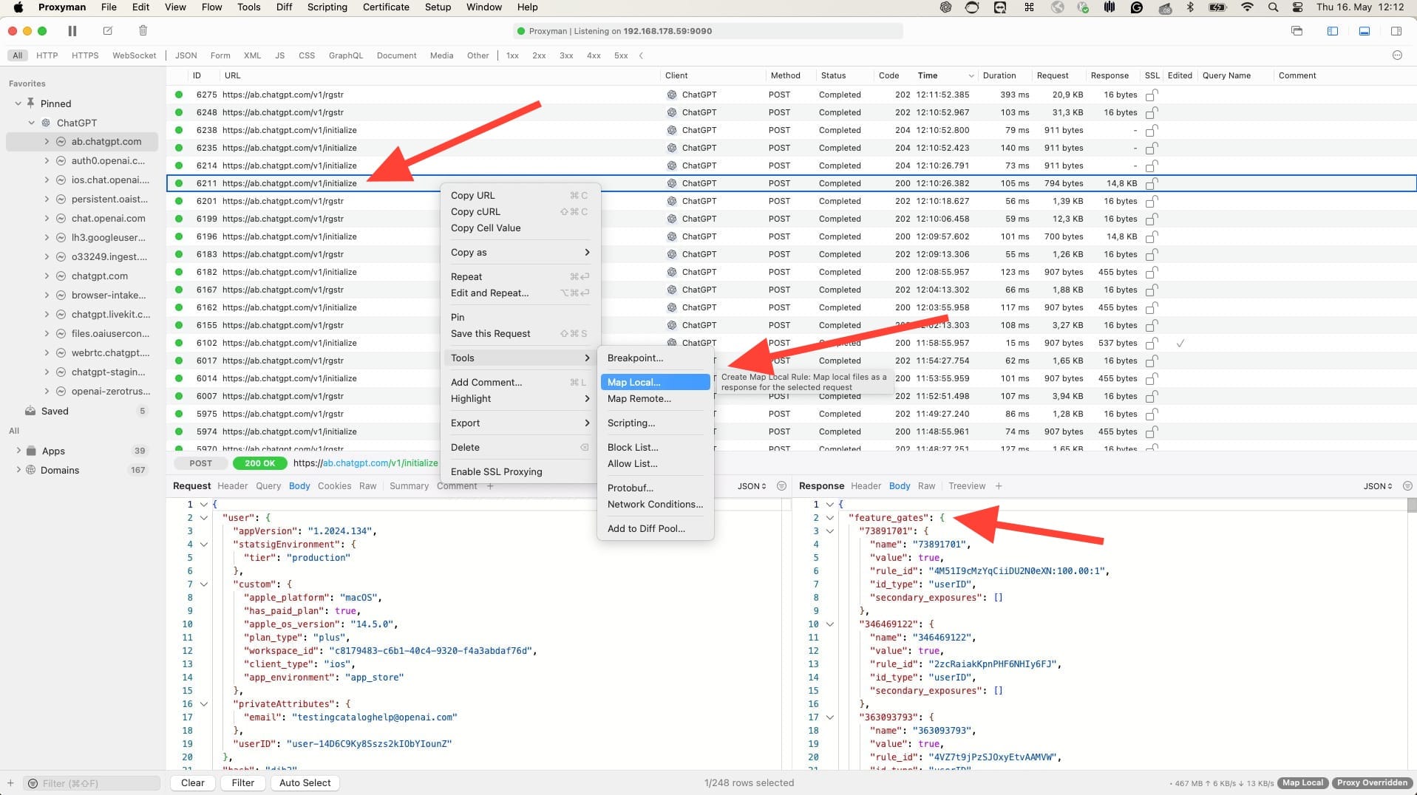Switch to the HTTPS filter tab
1417x795 pixels.
(x=84, y=55)
